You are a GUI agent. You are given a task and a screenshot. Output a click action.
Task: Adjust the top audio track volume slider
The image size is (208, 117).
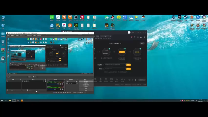(53, 84)
